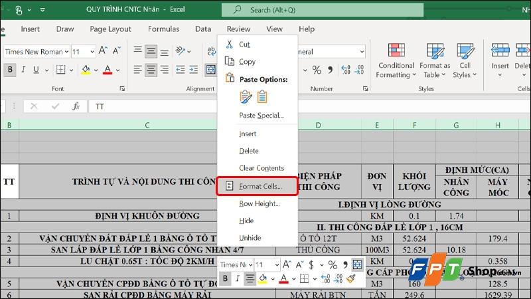Click Increase Decimal in ribbon Number group

[x=346, y=70]
